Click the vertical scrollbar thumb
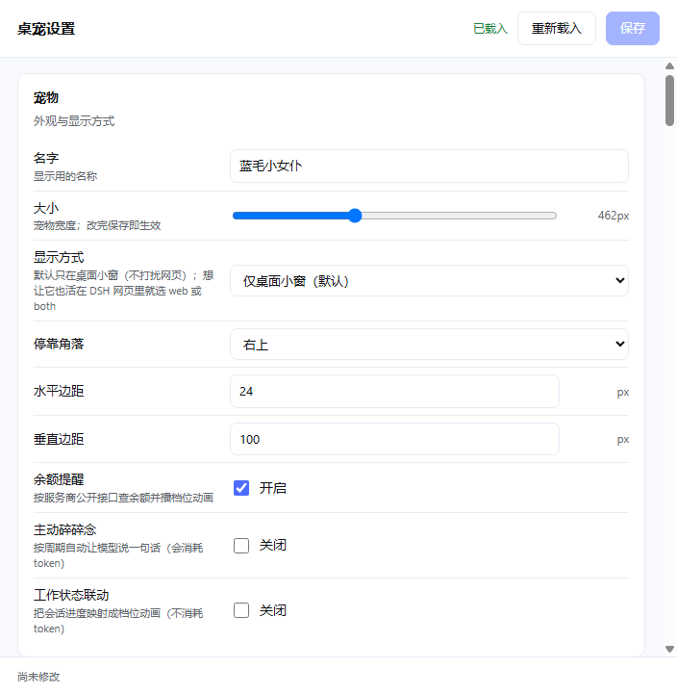This screenshot has height=694, width=677. 669,100
